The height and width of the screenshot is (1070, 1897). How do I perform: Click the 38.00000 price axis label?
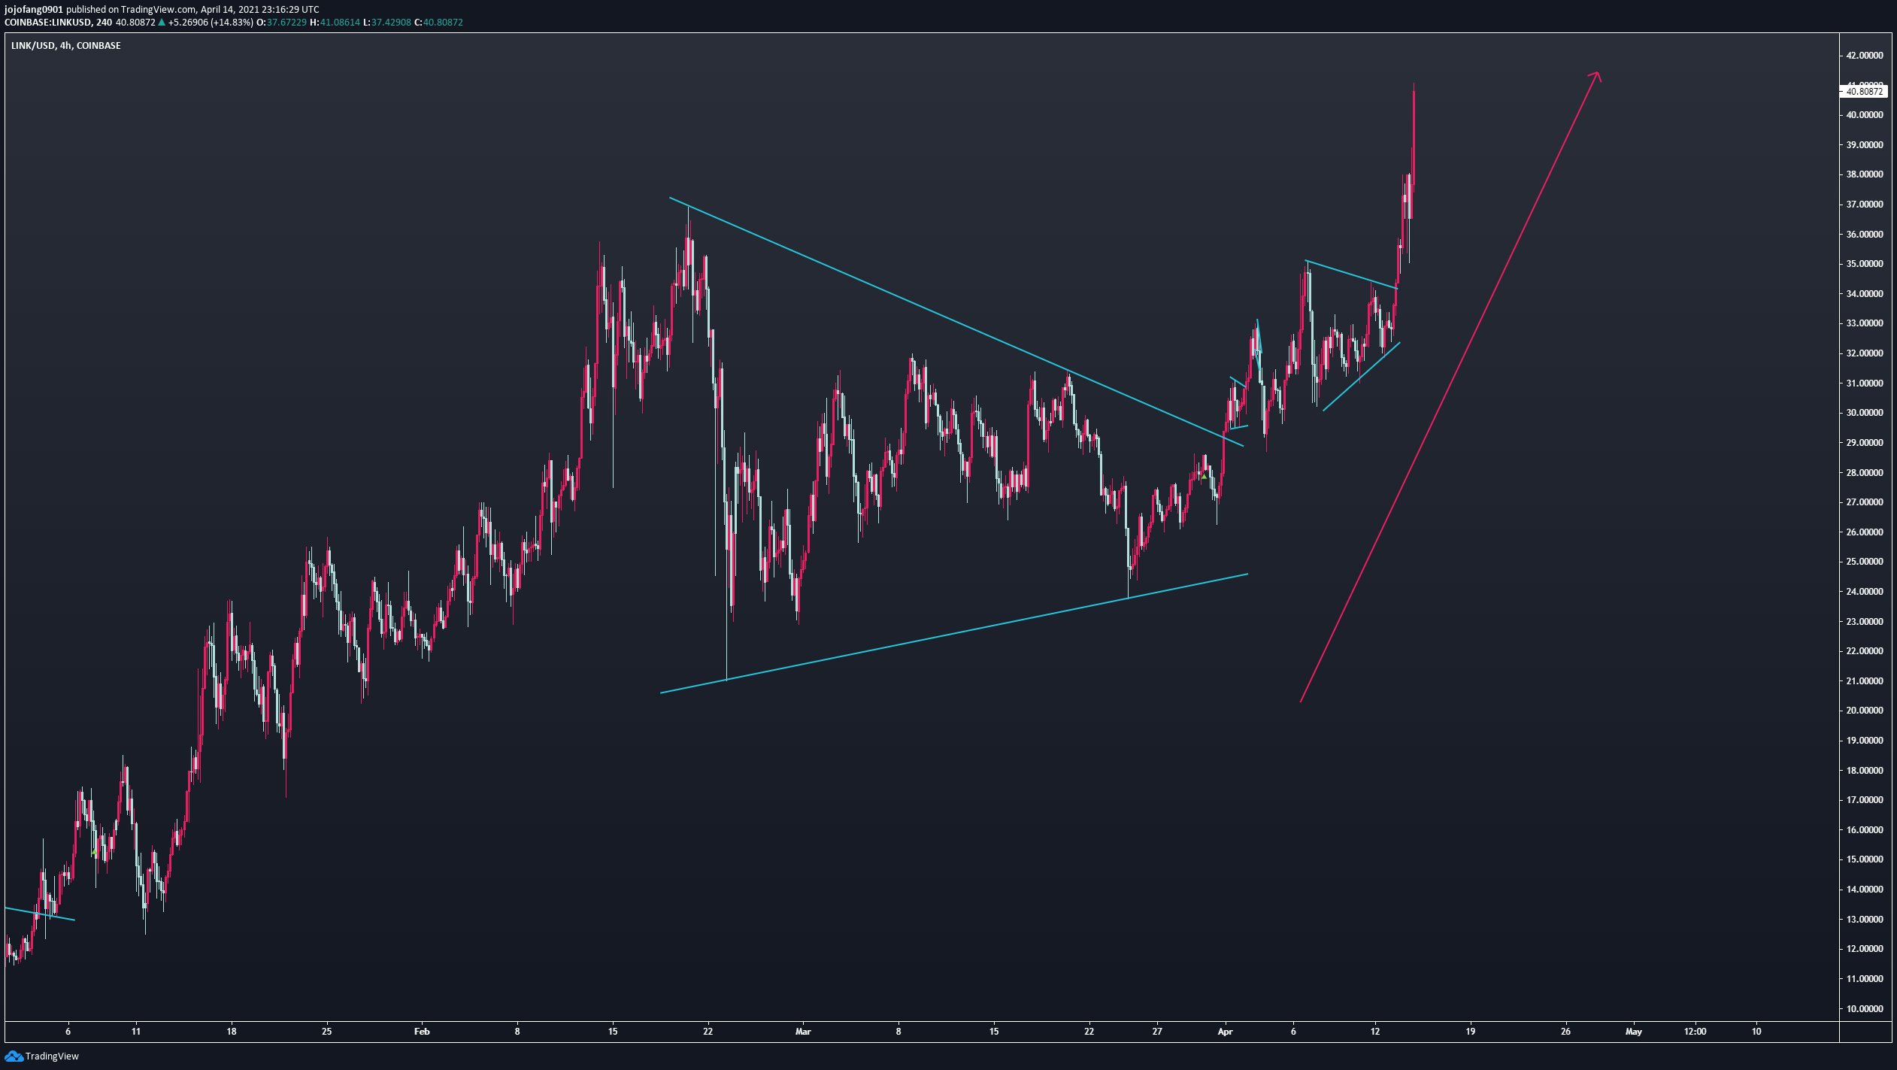pos(1865,174)
